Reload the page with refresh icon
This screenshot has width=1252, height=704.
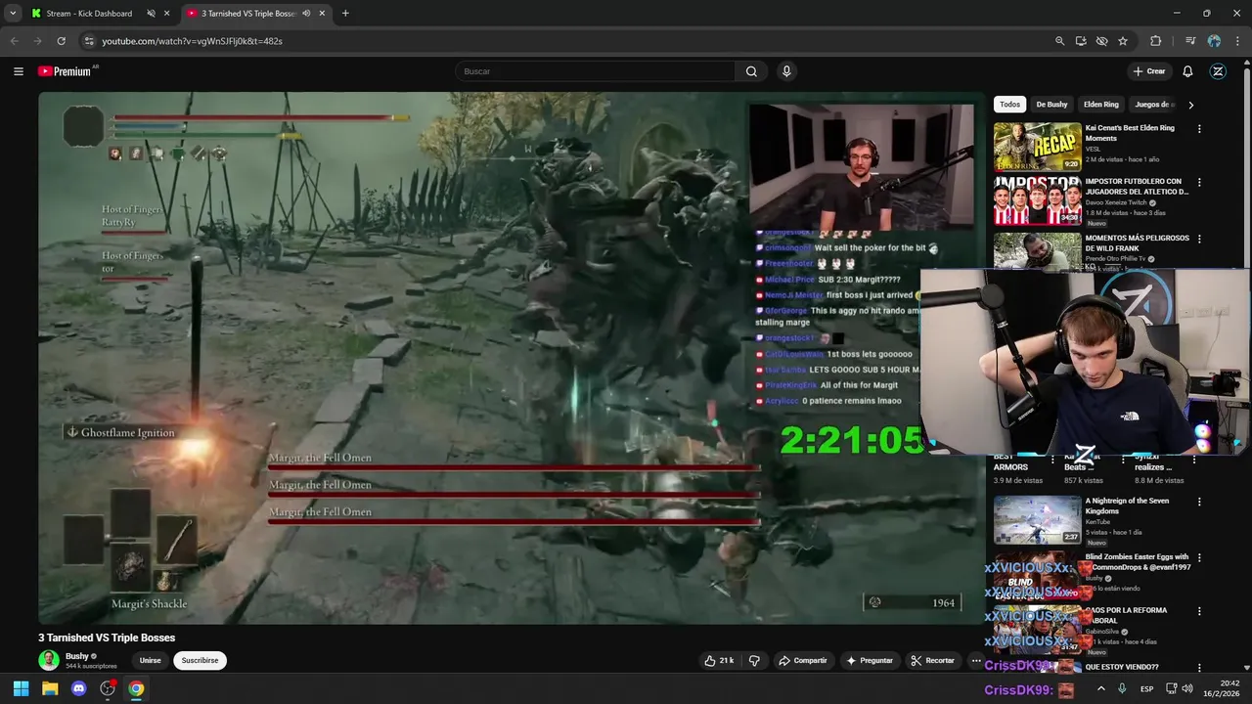(61, 41)
